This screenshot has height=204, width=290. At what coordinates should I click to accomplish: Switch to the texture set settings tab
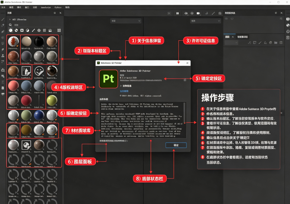click(x=242, y=37)
